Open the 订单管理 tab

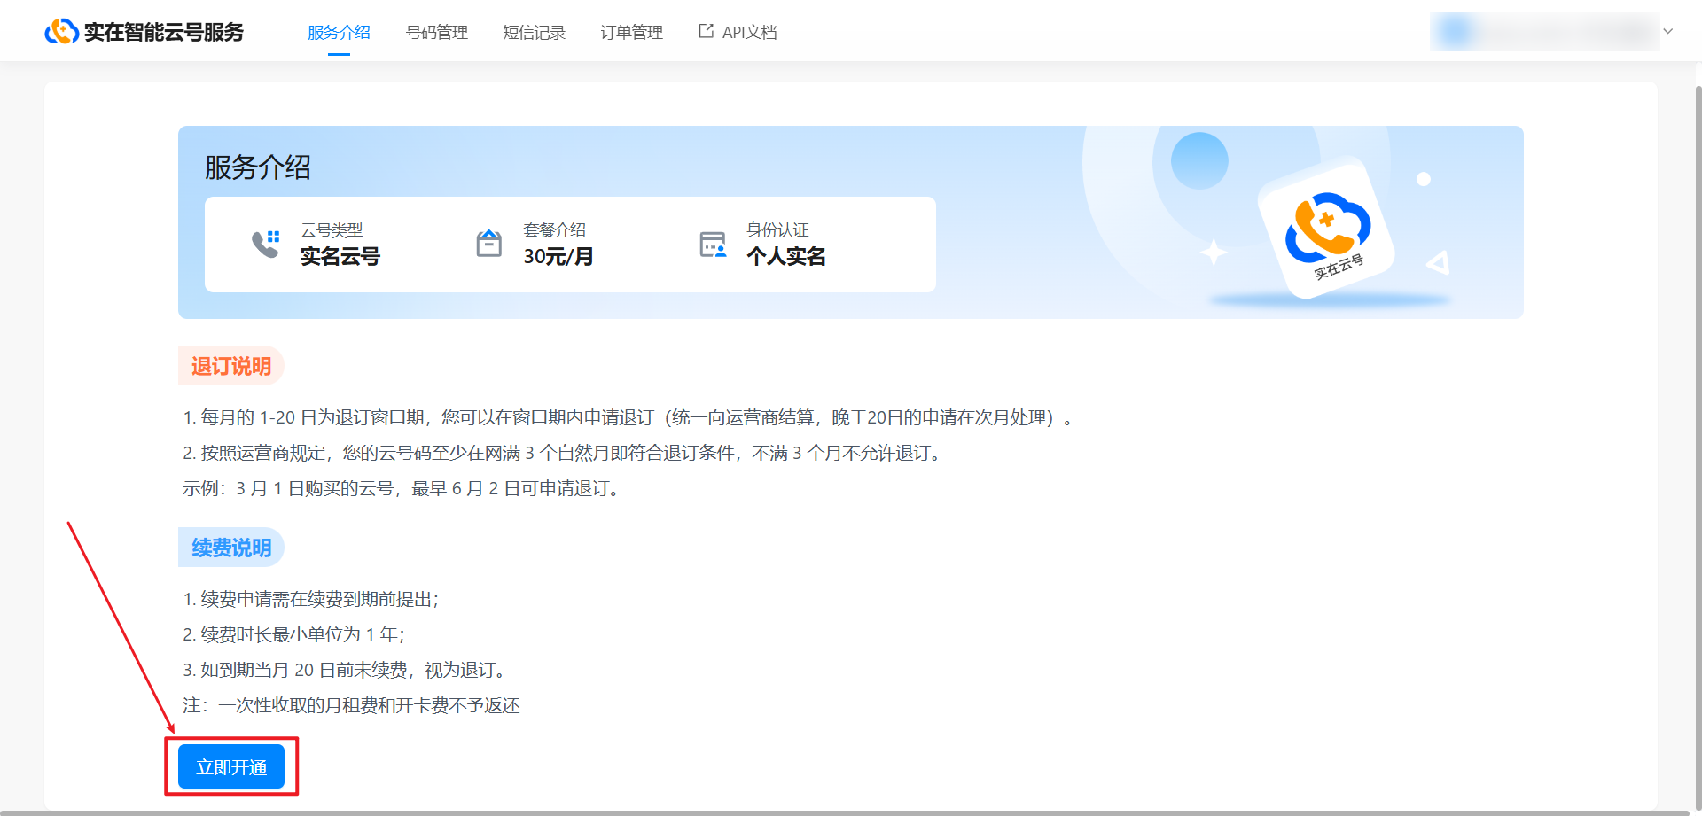[x=631, y=33]
